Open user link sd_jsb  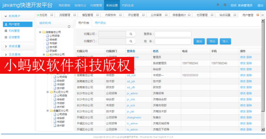coord(131,81)
